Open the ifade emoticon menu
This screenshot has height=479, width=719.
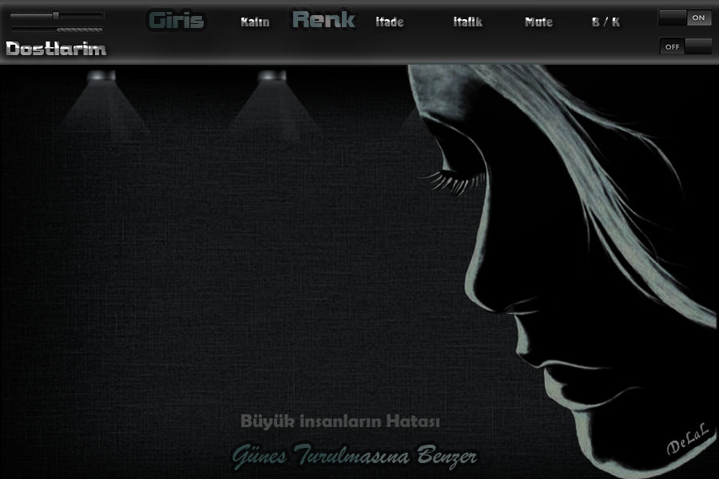390,22
